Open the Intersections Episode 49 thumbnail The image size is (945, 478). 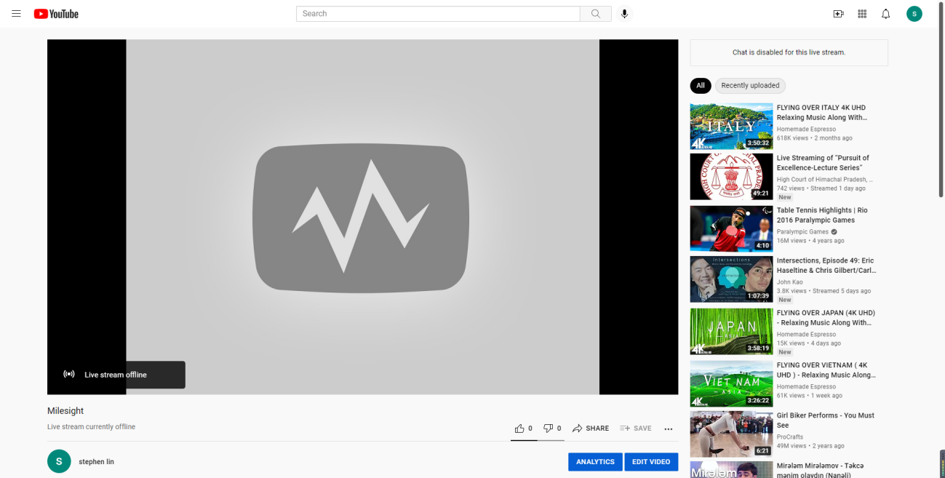click(x=731, y=279)
